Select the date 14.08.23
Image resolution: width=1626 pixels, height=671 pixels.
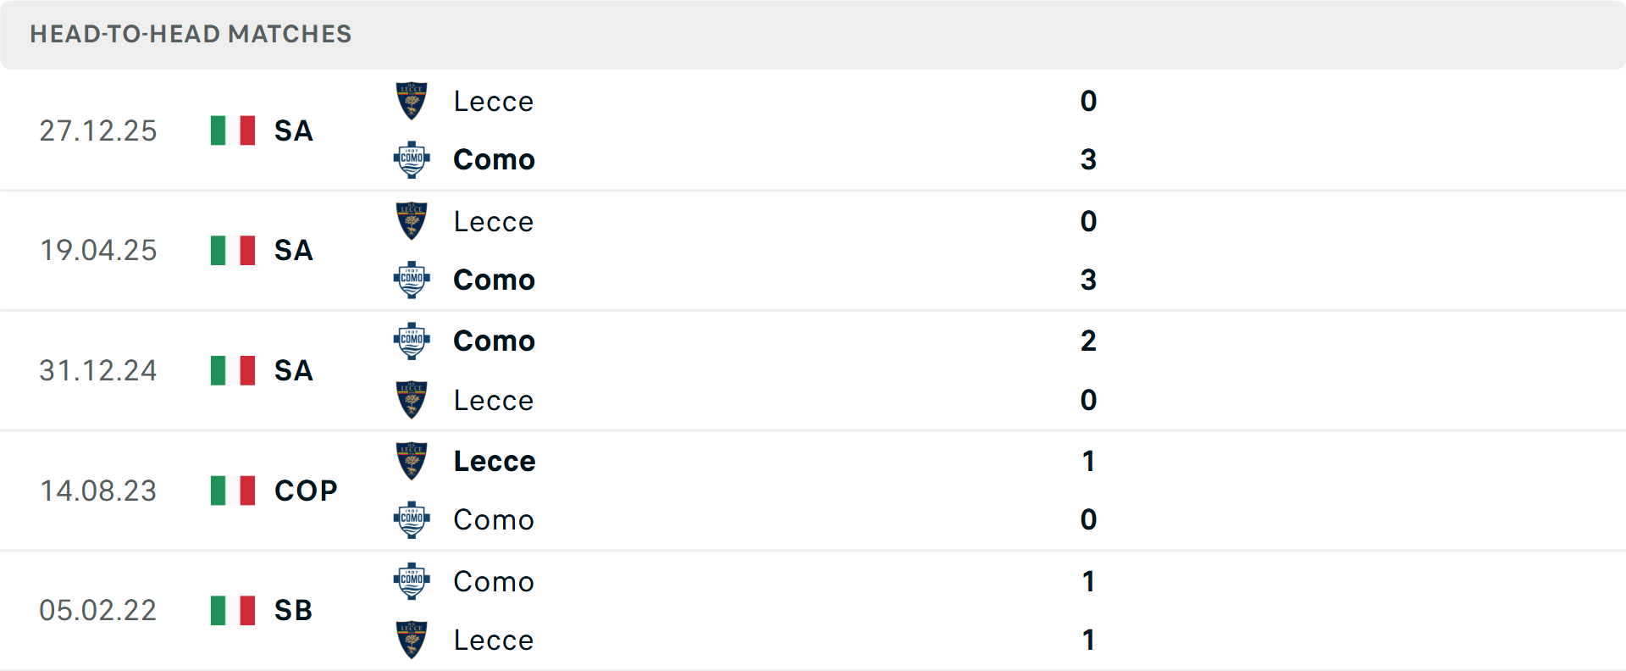coord(98,490)
